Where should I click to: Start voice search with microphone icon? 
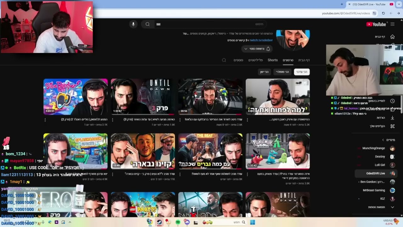tap(133, 24)
